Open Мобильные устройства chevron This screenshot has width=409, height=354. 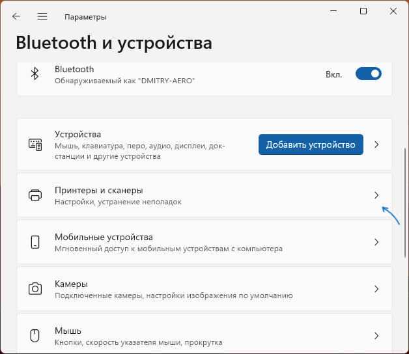(x=376, y=242)
